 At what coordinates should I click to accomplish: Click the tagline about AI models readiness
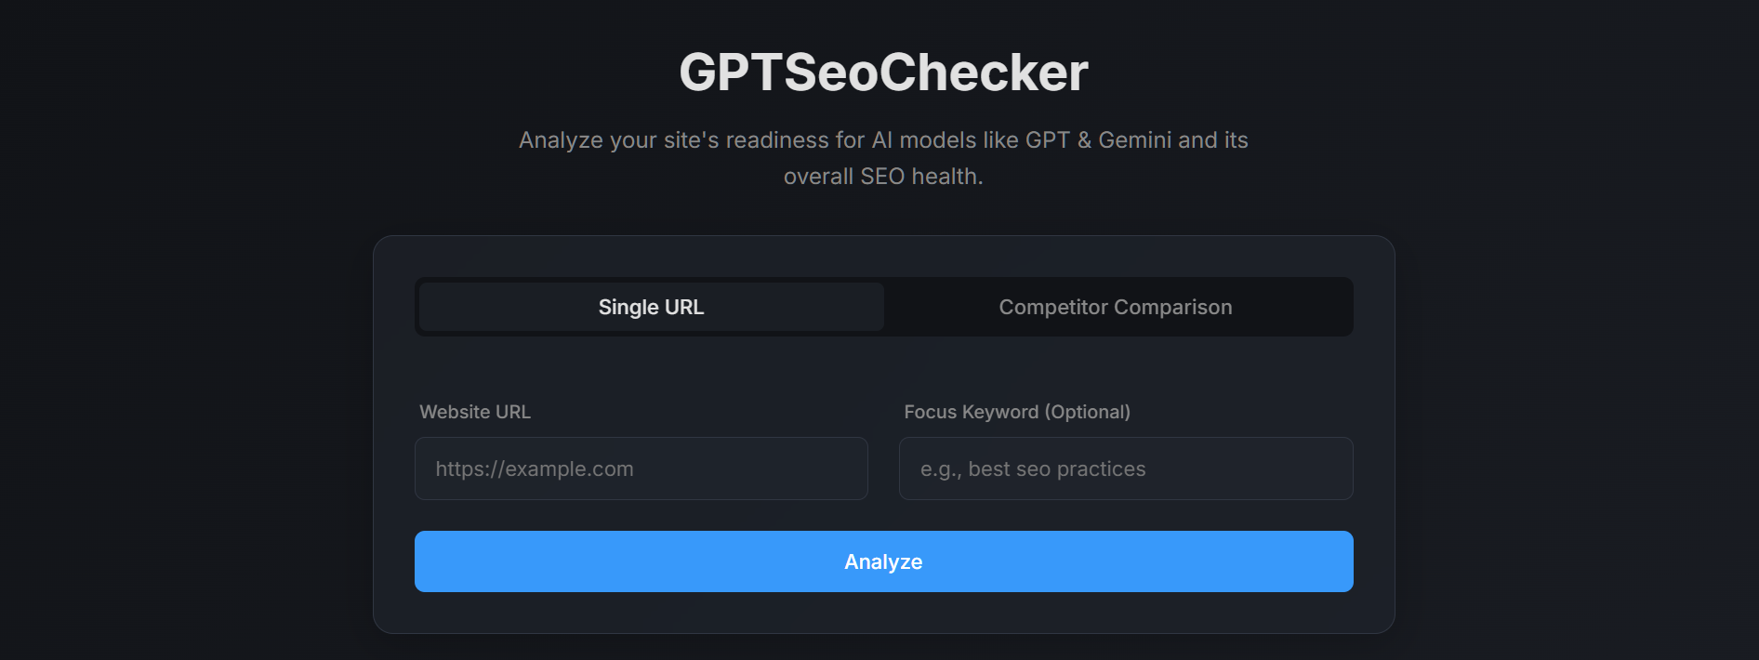[882, 157]
